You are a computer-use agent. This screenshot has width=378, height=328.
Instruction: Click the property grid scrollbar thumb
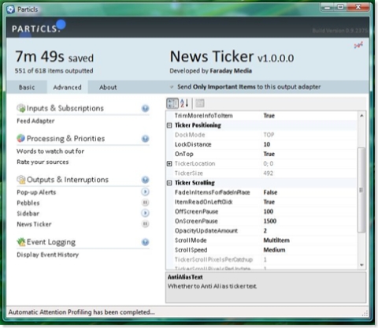[x=361, y=190]
